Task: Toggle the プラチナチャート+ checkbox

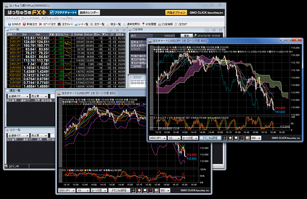Action: (x=52, y=13)
